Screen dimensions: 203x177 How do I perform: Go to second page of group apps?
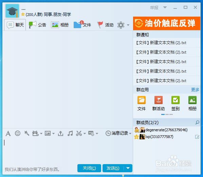point(167,114)
